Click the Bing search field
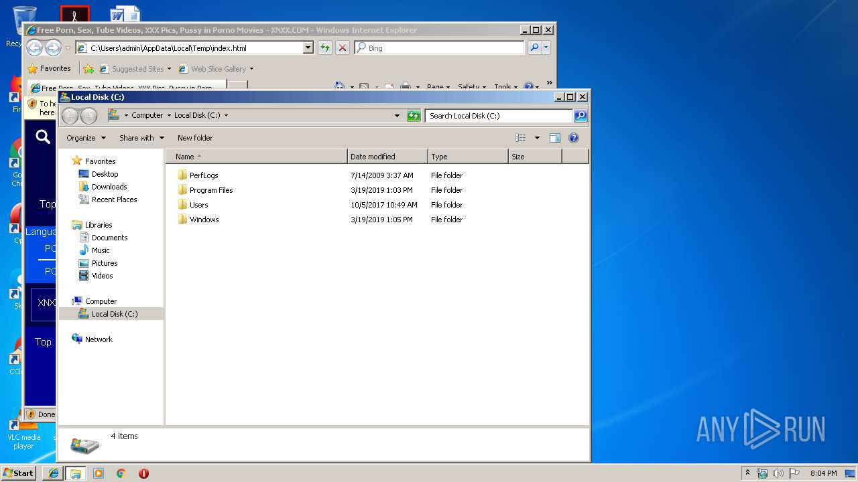Viewport: 858px width, 482px height. point(440,48)
